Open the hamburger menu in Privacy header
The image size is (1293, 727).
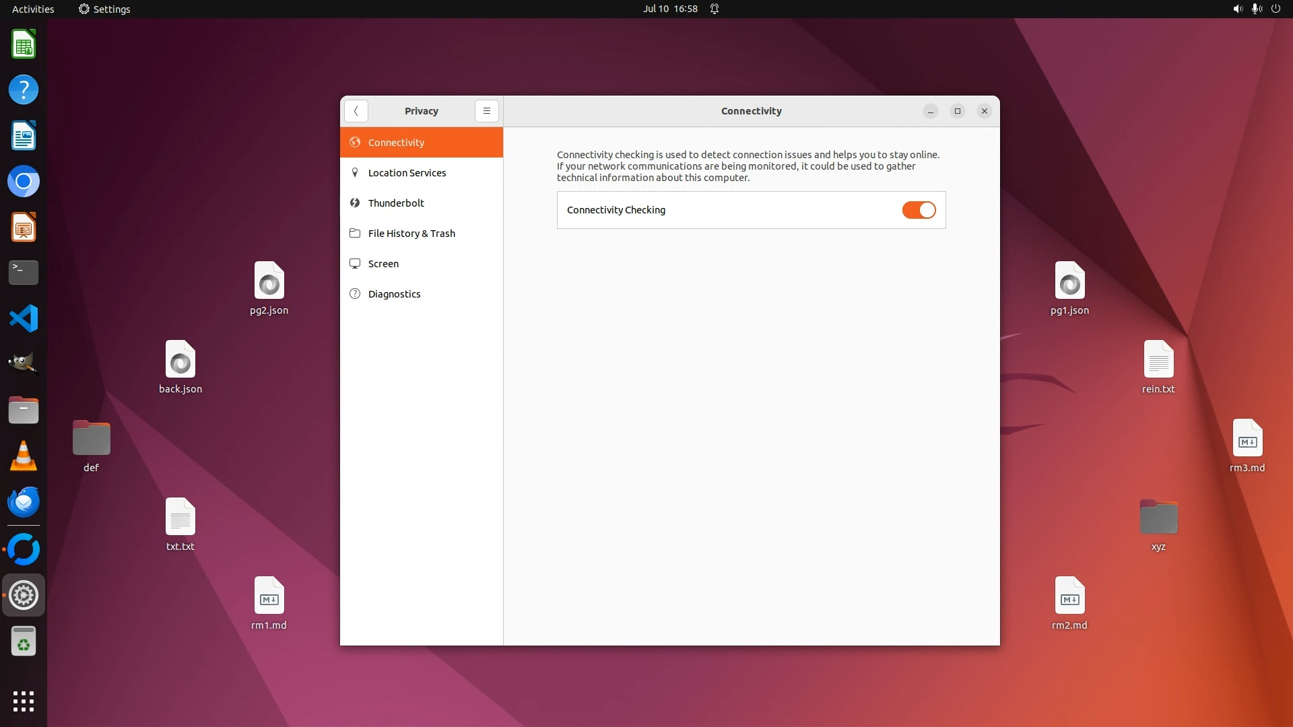[486, 111]
